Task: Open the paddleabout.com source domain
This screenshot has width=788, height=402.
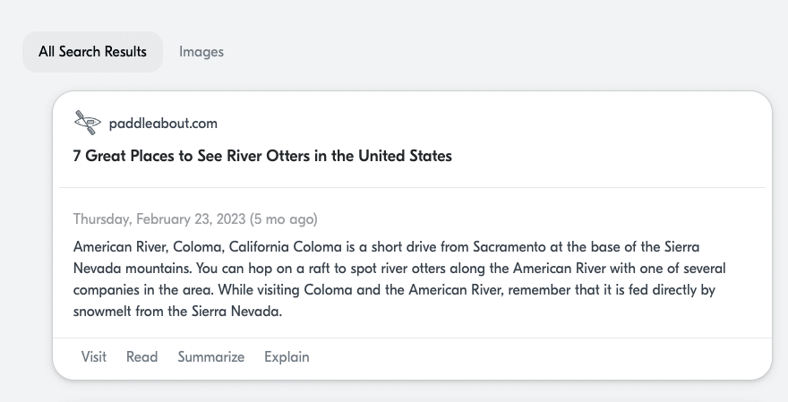Action: coord(163,124)
